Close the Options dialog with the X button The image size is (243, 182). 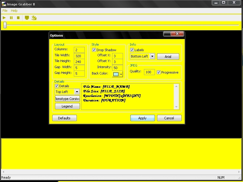(x=177, y=34)
